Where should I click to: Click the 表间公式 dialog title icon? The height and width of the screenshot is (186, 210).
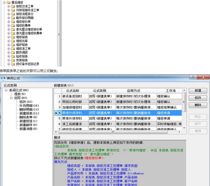(x=3, y=78)
